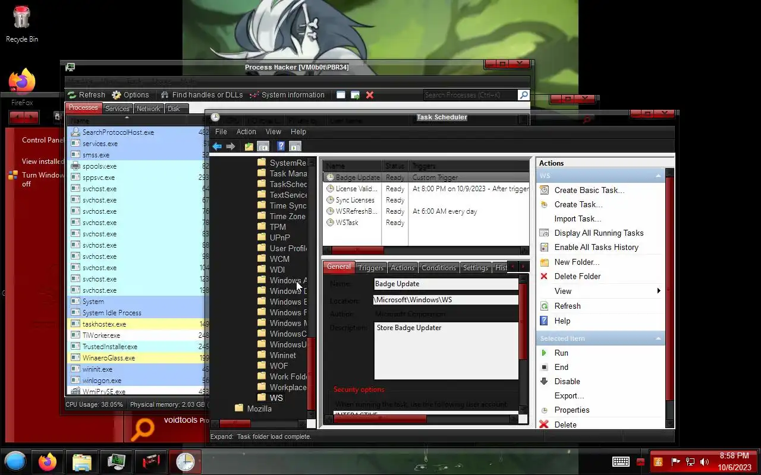Switch to the Network tab in Process Hacker
Image resolution: width=761 pixels, height=475 pixels.
coord(148,109)
